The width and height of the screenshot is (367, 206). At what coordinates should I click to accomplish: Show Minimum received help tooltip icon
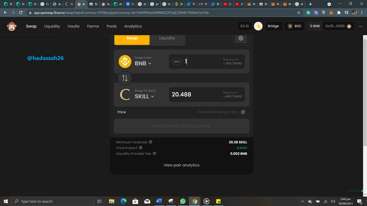(x=150, y=142)
